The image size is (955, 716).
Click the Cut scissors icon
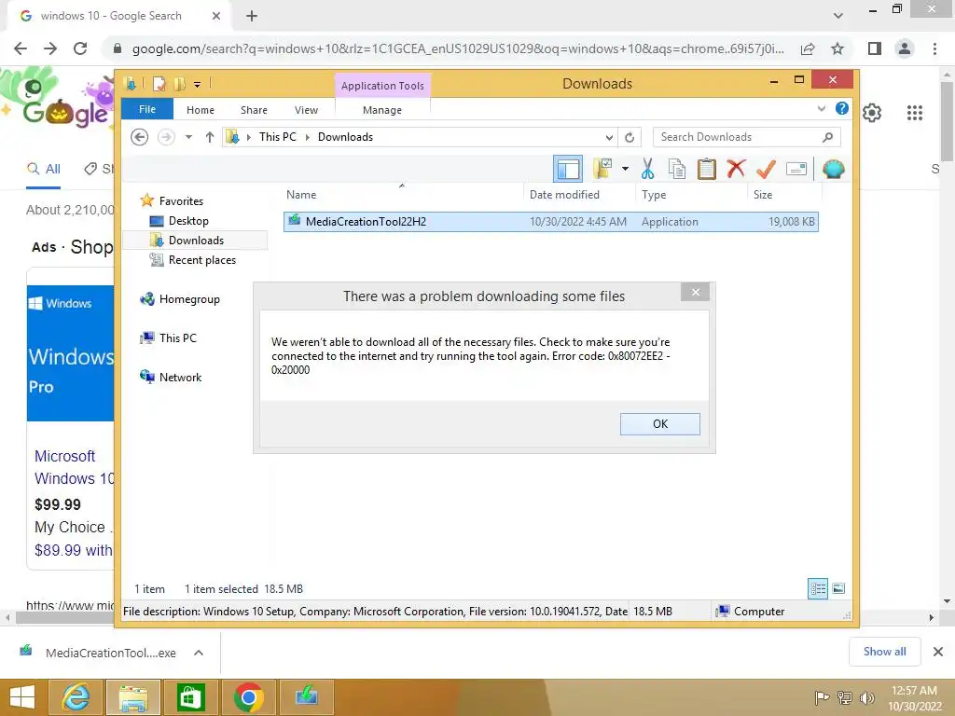[647, 169]
